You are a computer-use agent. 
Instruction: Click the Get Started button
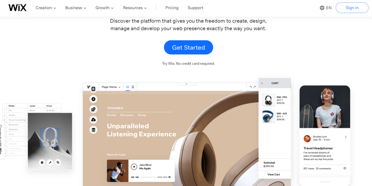(189, 47)
